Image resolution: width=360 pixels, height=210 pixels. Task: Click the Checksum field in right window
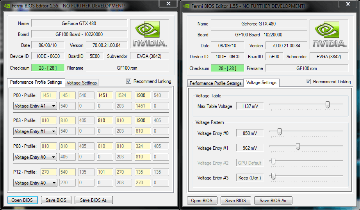(227, 68)
